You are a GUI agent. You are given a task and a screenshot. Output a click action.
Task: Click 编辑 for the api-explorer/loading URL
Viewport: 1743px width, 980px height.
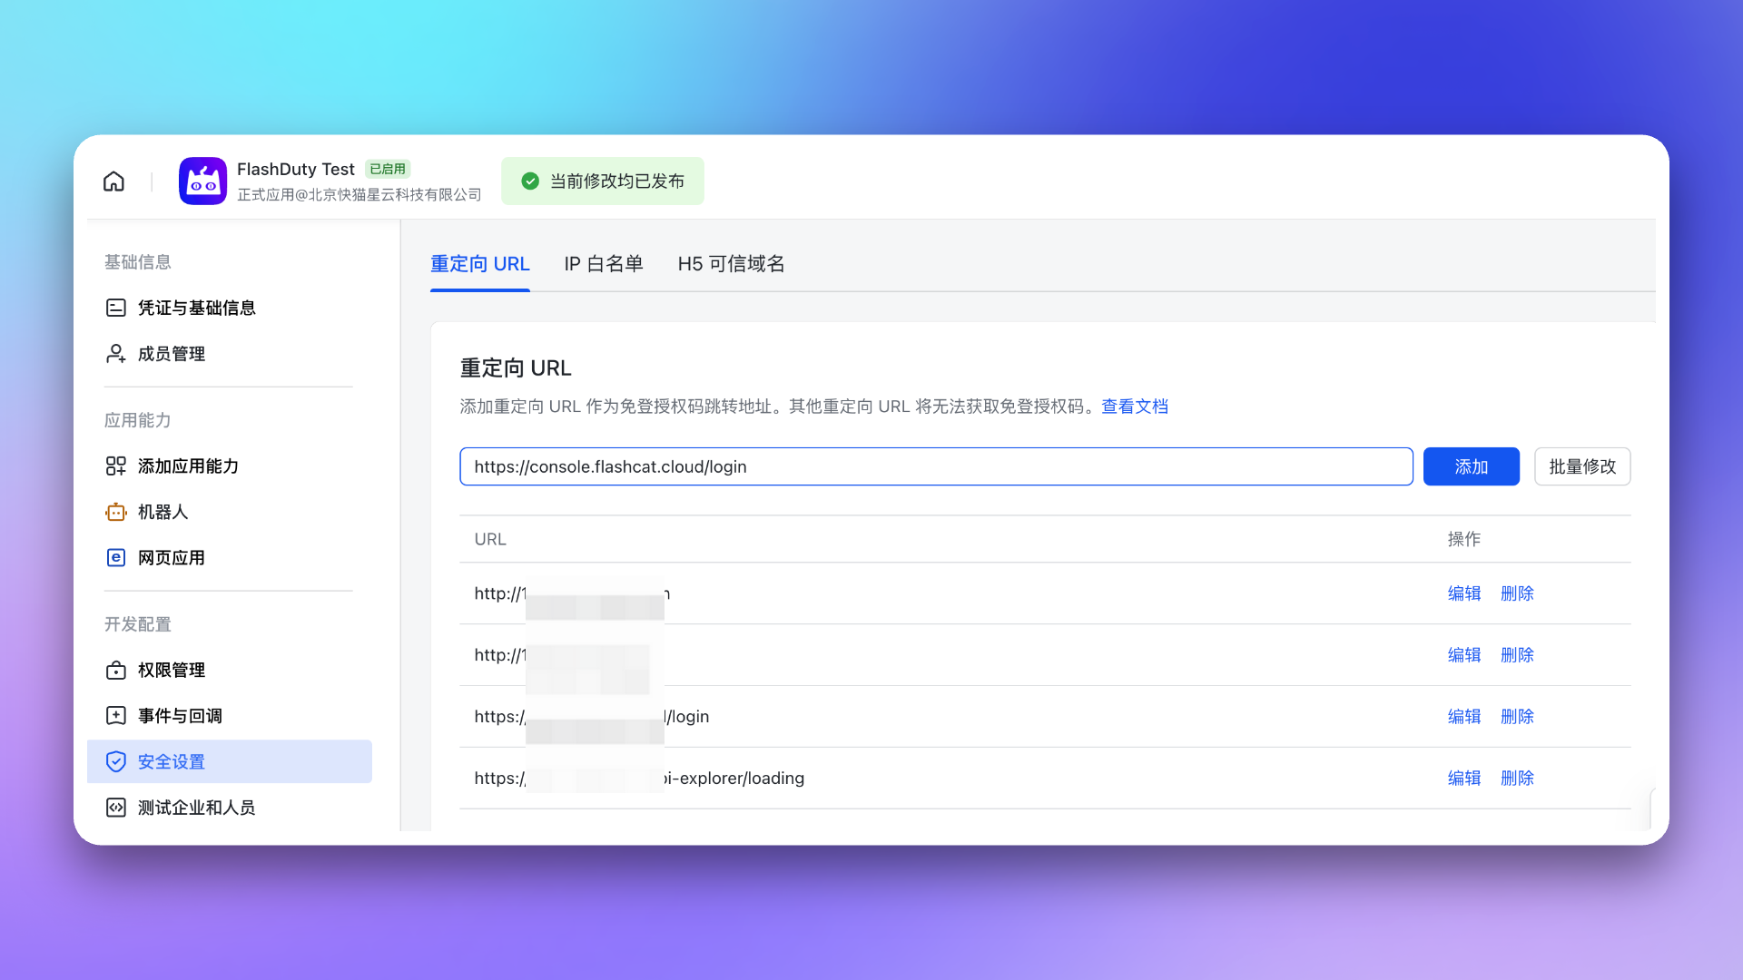pyautogui.click(x=1463, y=779)
